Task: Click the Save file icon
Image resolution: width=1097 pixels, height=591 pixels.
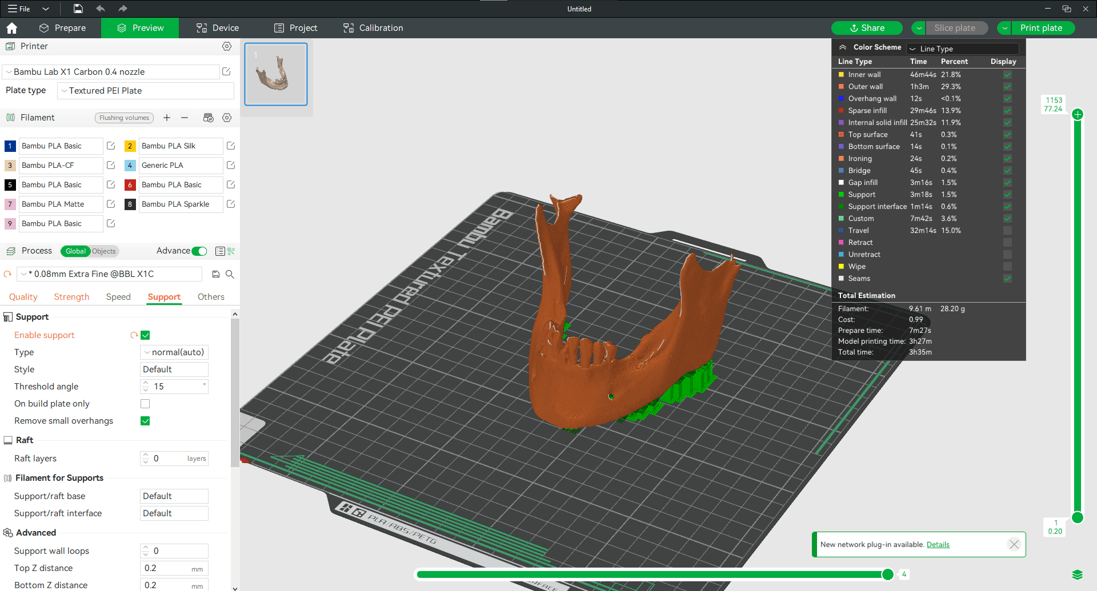Action: pos(78,9)
